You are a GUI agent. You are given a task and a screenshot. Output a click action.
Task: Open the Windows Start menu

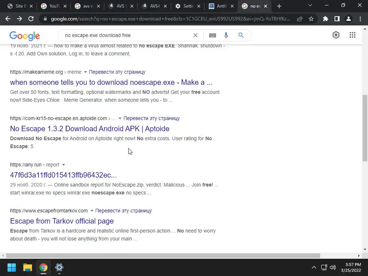[11, 267]
